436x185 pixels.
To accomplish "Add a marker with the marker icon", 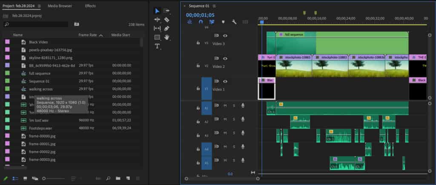I will tap(223, 22).
